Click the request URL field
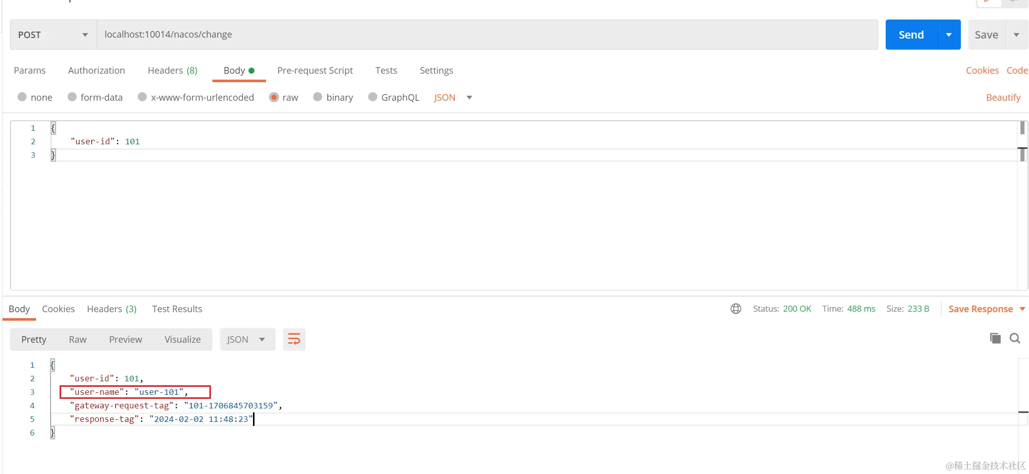This screenshot has width=1029, height=474. coord(487,35)
